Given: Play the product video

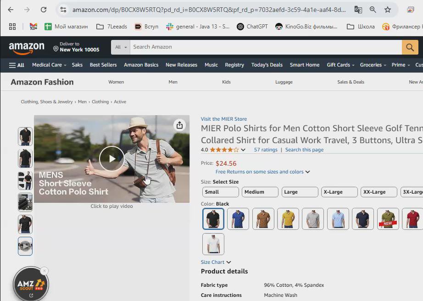Looking at the screenshot, I should tap(111, 159).
